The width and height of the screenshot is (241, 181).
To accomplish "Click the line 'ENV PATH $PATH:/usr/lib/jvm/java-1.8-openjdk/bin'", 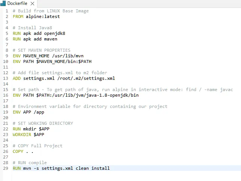I will coord(76,95).
